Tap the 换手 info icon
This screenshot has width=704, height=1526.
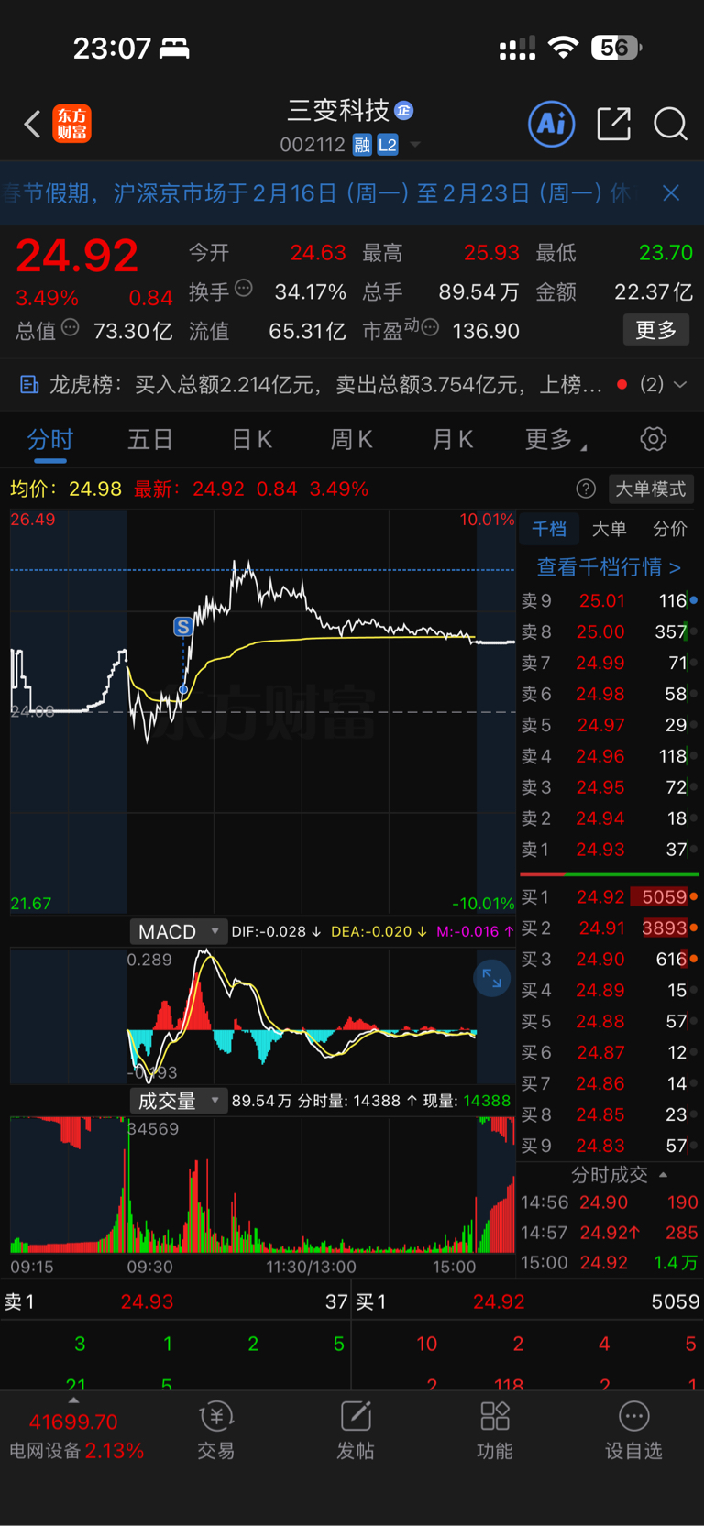coord(244,289)
